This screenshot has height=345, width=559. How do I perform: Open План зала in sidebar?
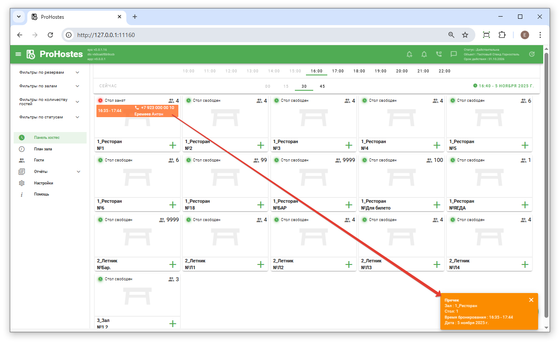pos(43,149)
